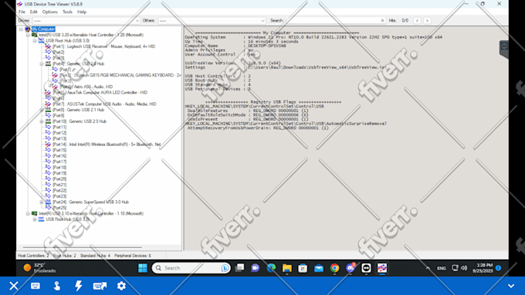Click the Port24 SuperSpeed USB 3.0 Hub icon
This screenshot has height=295, width=525.
tap(48, 202)
